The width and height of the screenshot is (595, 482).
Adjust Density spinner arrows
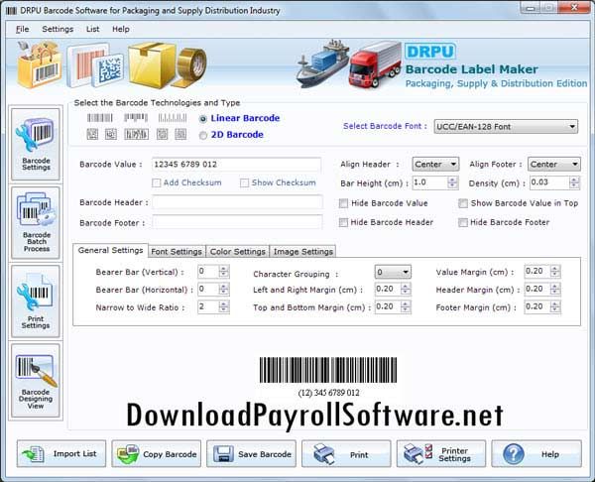point(574,182)
